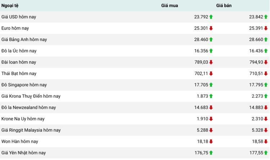The image size is (270, 160).
Task: Open the 'Giá USD hôm nay' link
Action: [x=19, y=17]
